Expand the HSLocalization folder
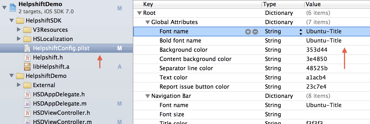The height and width of the screenshot is (124, 370). (19, 39)
